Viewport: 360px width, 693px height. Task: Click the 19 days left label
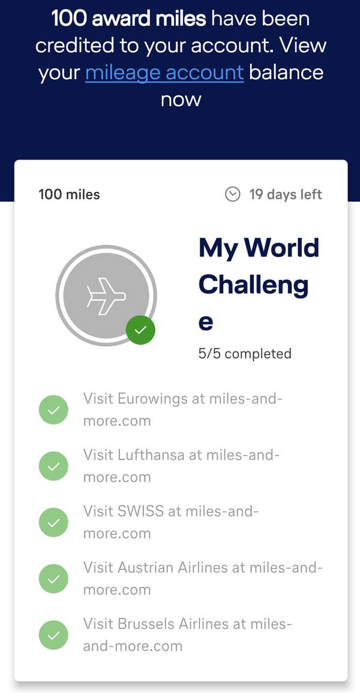(286, 194)
